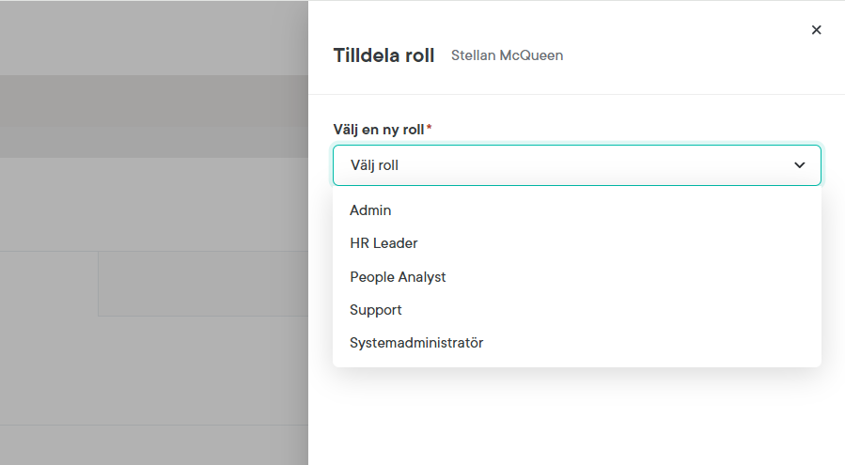845x465 pixels.
Task: Close the Tilldela roll panel
Action: click(816, 30)
